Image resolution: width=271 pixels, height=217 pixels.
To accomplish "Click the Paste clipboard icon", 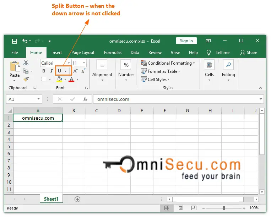I will pos(15,66).
